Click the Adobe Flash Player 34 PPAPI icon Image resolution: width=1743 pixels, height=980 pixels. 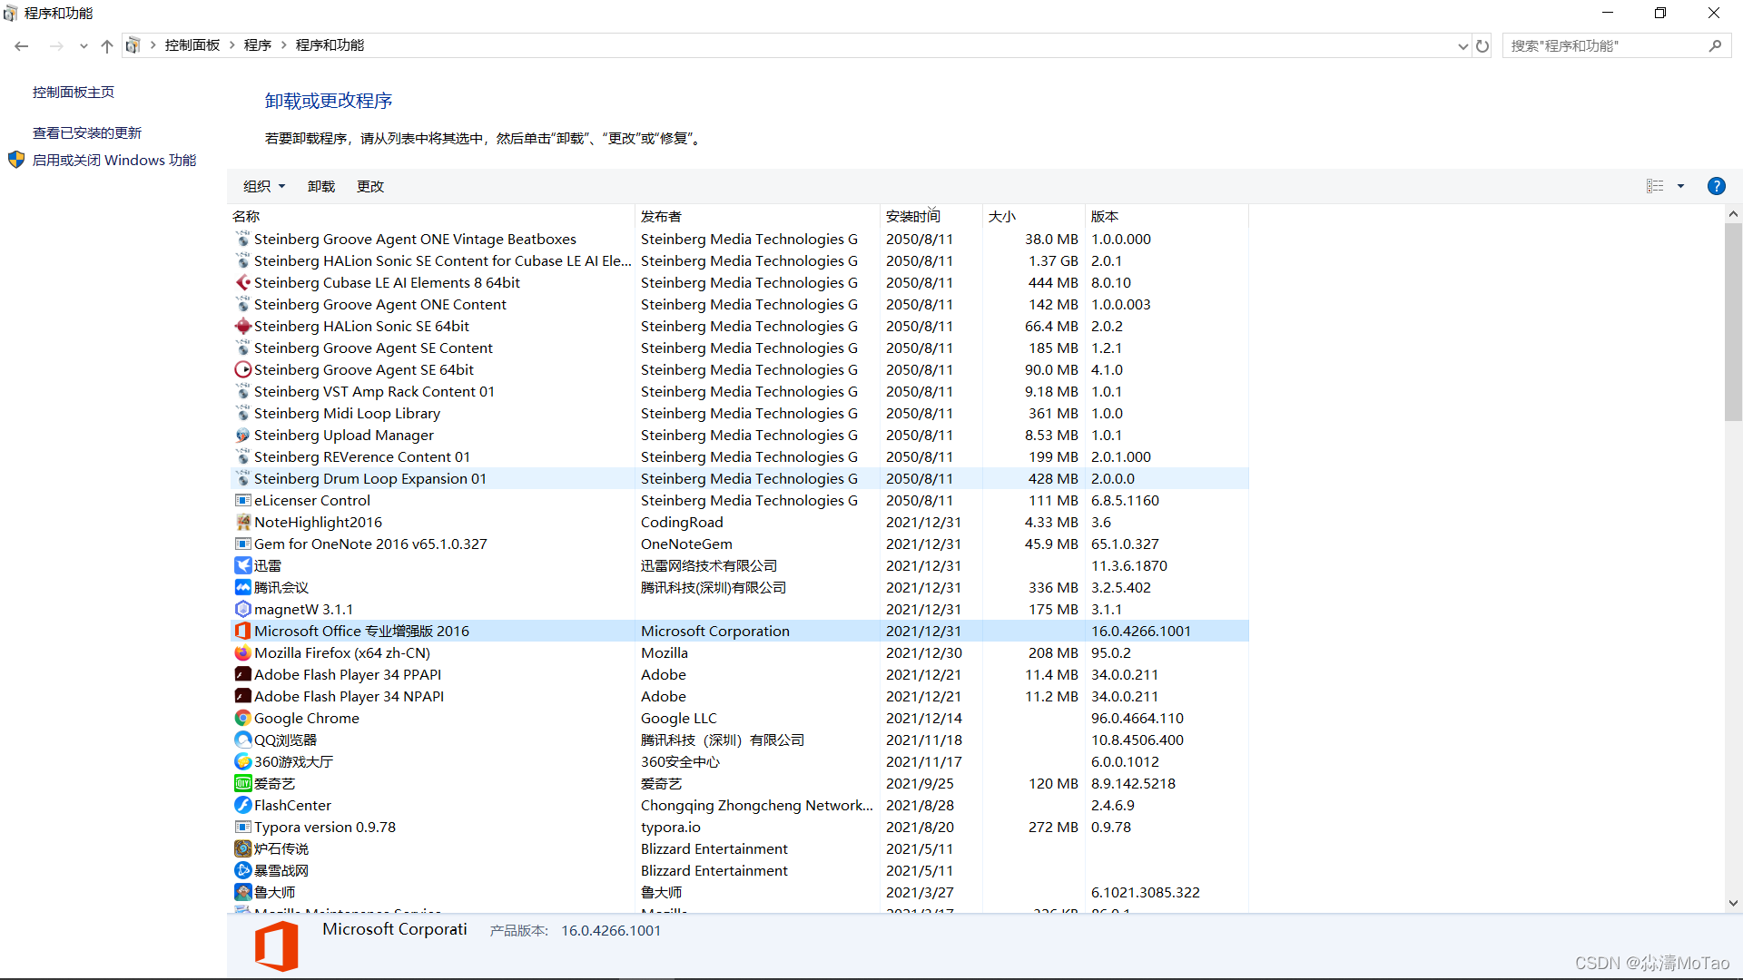pos(242,674)
